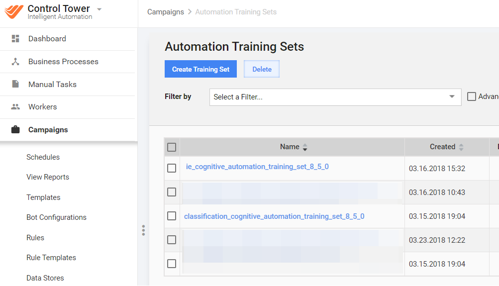Click the 03.16.2018 10:43 created date
499x286 pixels.
437,192
